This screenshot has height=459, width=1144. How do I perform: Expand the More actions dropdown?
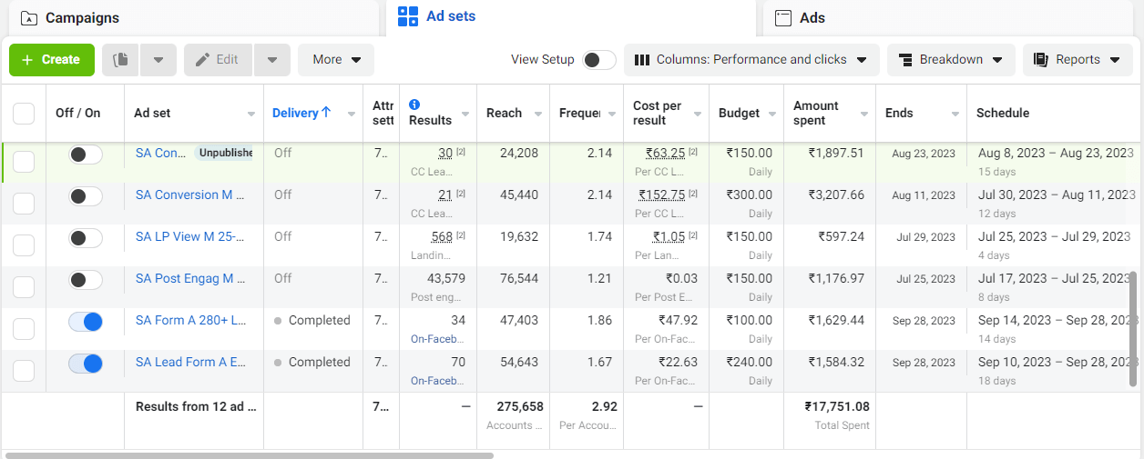pyautogui.click(x=336, y=60)
